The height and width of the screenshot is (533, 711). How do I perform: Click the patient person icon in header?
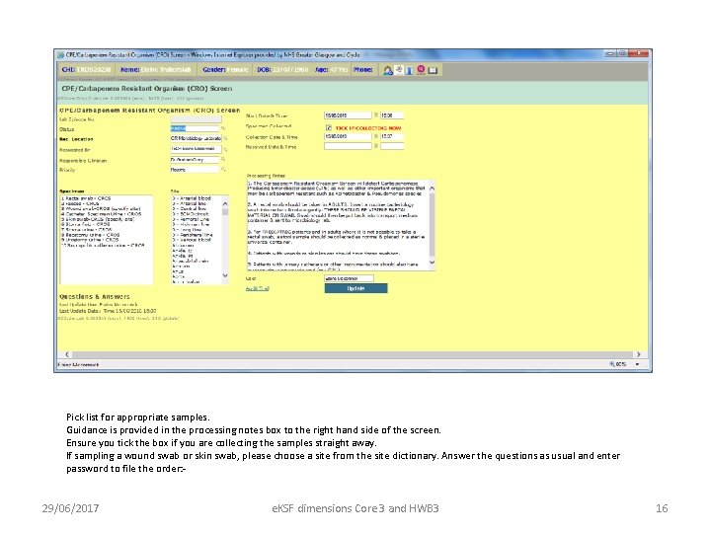[388, 70]
